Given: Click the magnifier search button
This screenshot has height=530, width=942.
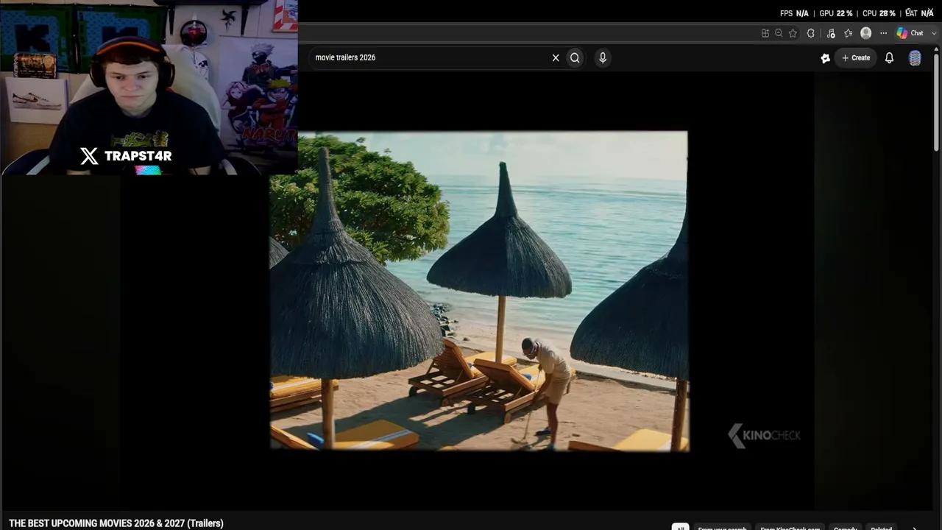Looking at the screenshot, I should tap(575, 57).
